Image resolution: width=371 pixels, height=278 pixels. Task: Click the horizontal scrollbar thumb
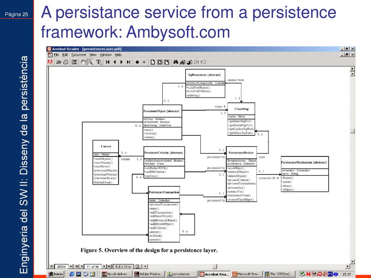click(x=214, y=266)
